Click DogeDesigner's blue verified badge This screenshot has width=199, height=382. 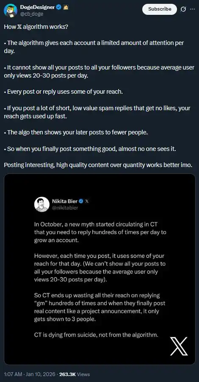pyautogui.click(x=58, y=8)
